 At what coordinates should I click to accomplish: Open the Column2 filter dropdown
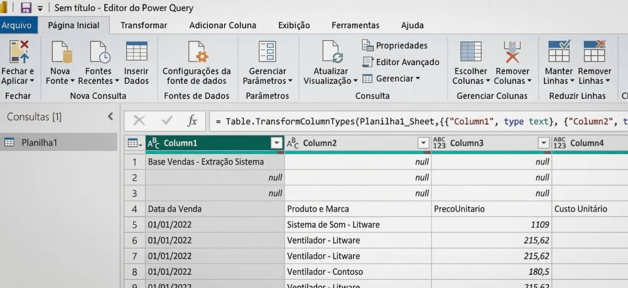(423, 143)
